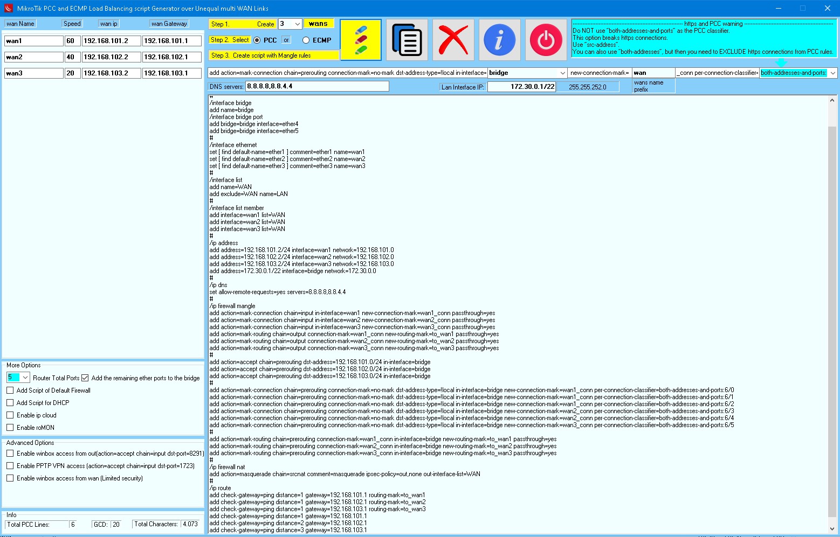Select the PCC radio button
This screenshot has height=537, width=840.
pyautogui.click(x=257, y=40)
